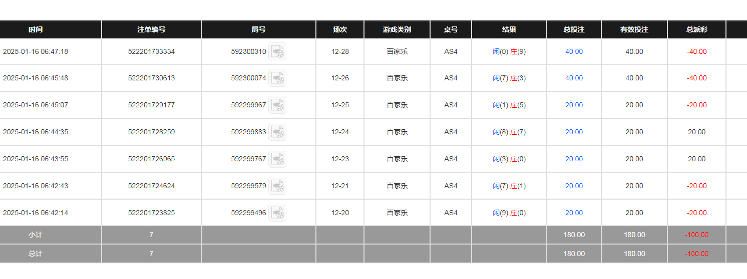
Task: Click the 有效投注 column header
Action: 634,29
